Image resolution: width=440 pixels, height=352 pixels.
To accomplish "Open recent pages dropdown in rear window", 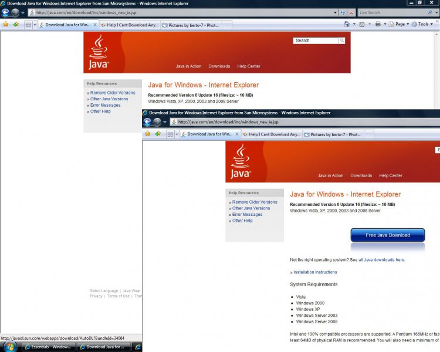I will point(23,13).
